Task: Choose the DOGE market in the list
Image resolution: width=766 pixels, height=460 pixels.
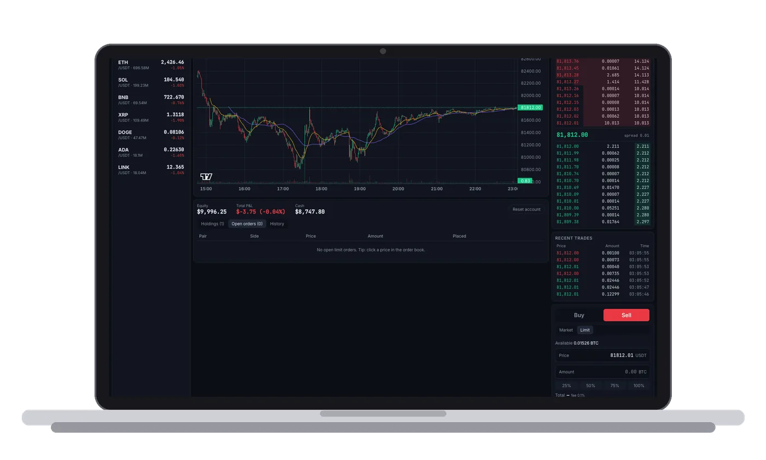Action: (151, 135)
